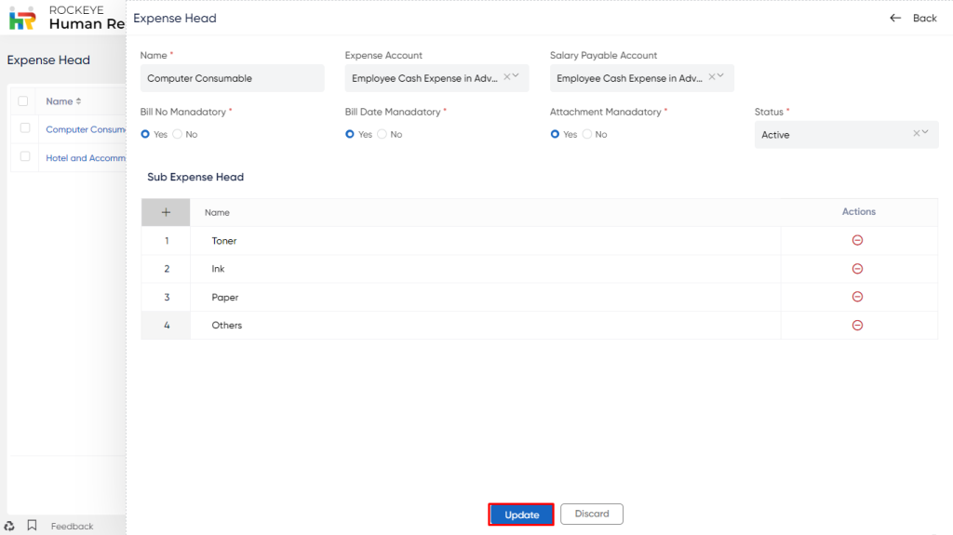Click the Rockeye HR logo
Screen dimensions: 953x535
[x=22, y=19]
